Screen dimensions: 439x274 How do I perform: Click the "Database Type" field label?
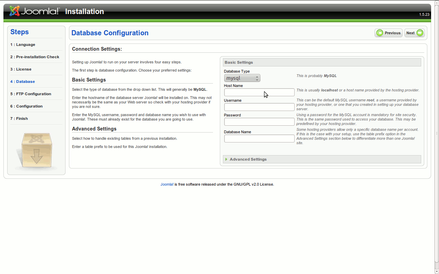(237, 71)
